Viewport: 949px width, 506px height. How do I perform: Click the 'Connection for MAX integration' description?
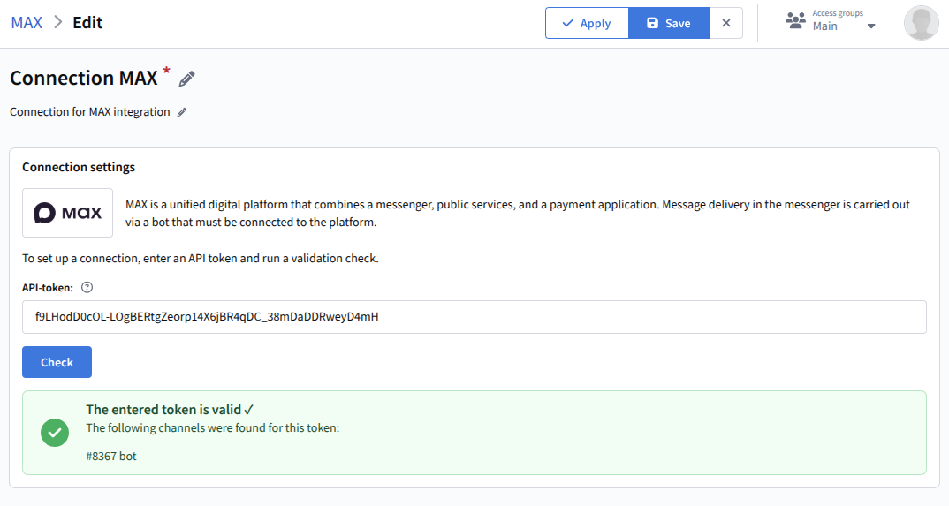tap(89, 112)
